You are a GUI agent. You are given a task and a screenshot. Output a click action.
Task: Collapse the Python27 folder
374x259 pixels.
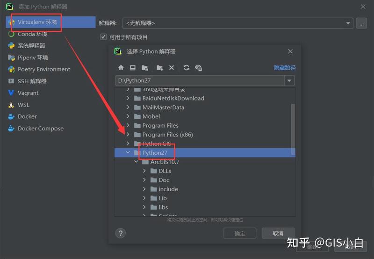(x=128, y=152)
